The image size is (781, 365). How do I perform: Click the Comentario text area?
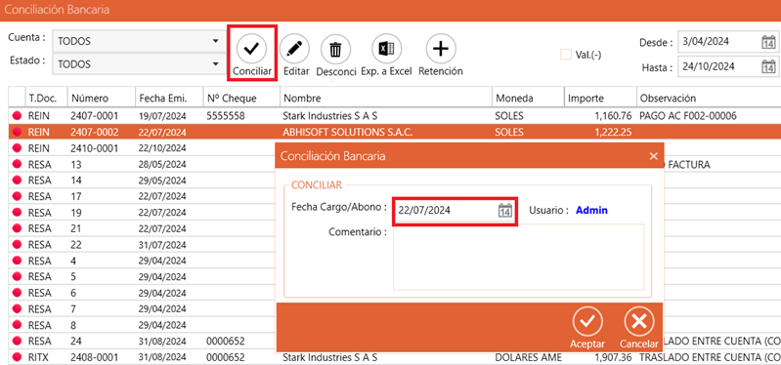pyautogui.click(x=518, y=257)
